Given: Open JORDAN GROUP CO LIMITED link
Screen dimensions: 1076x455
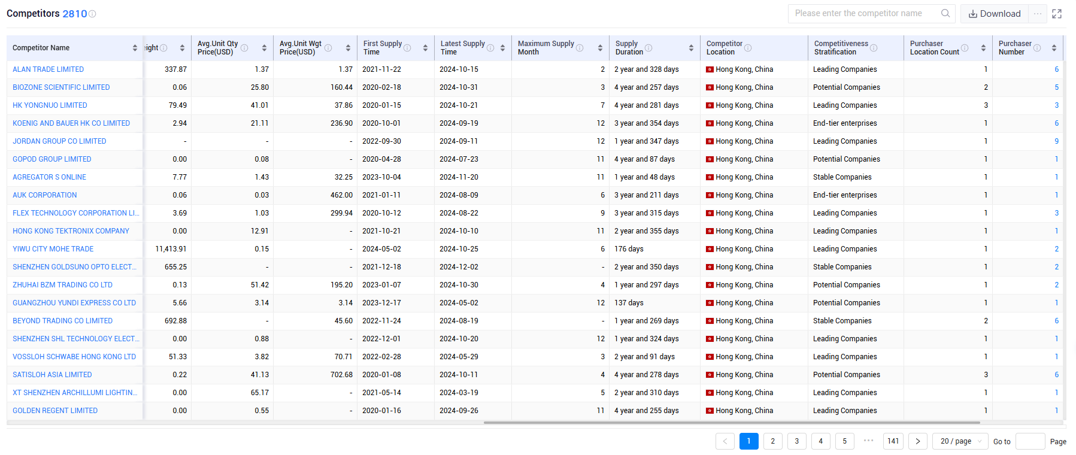Looking at the screenshot, I should click(59, 141).
